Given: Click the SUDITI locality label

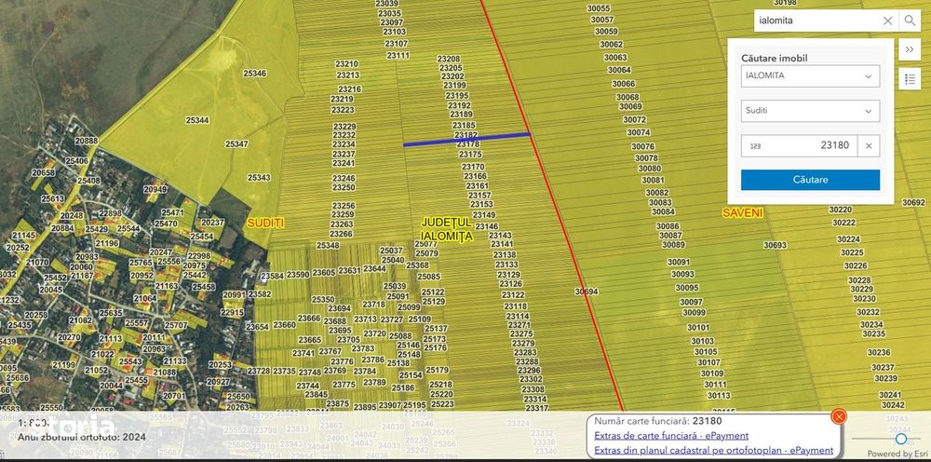Looking at the screenshot, I should point(265,224).
